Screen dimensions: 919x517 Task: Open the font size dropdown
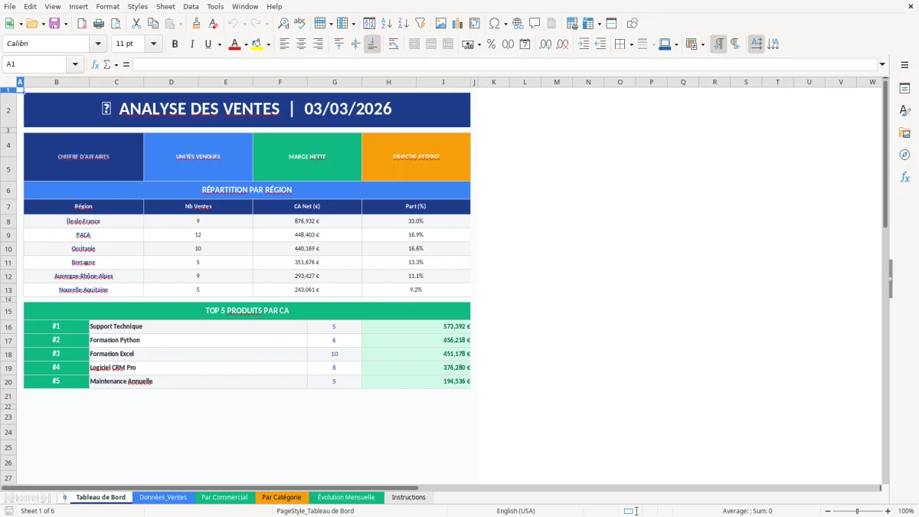pos(152,44)
